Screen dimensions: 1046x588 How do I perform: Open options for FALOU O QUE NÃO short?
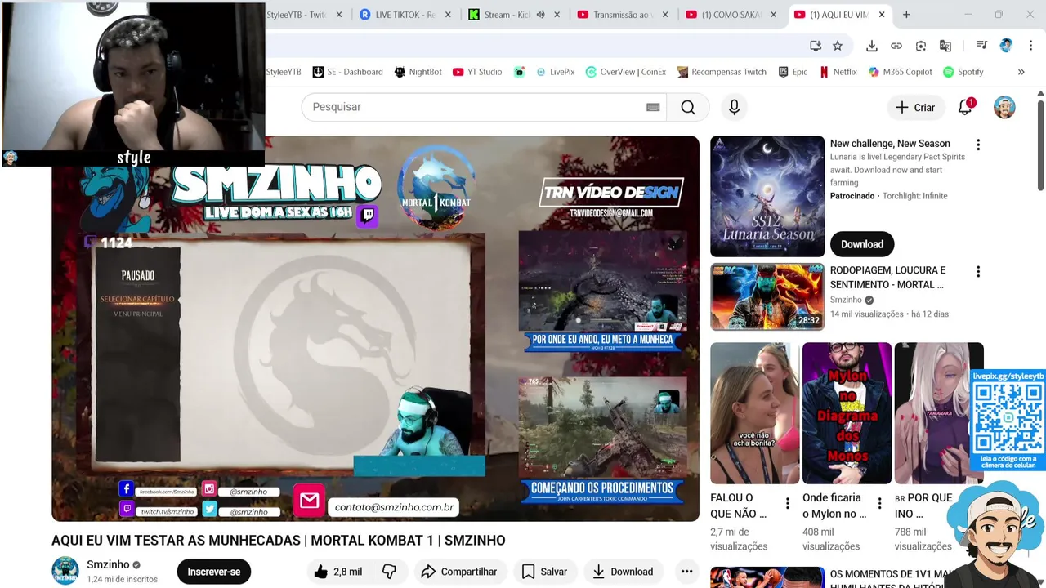click(787, 503)
